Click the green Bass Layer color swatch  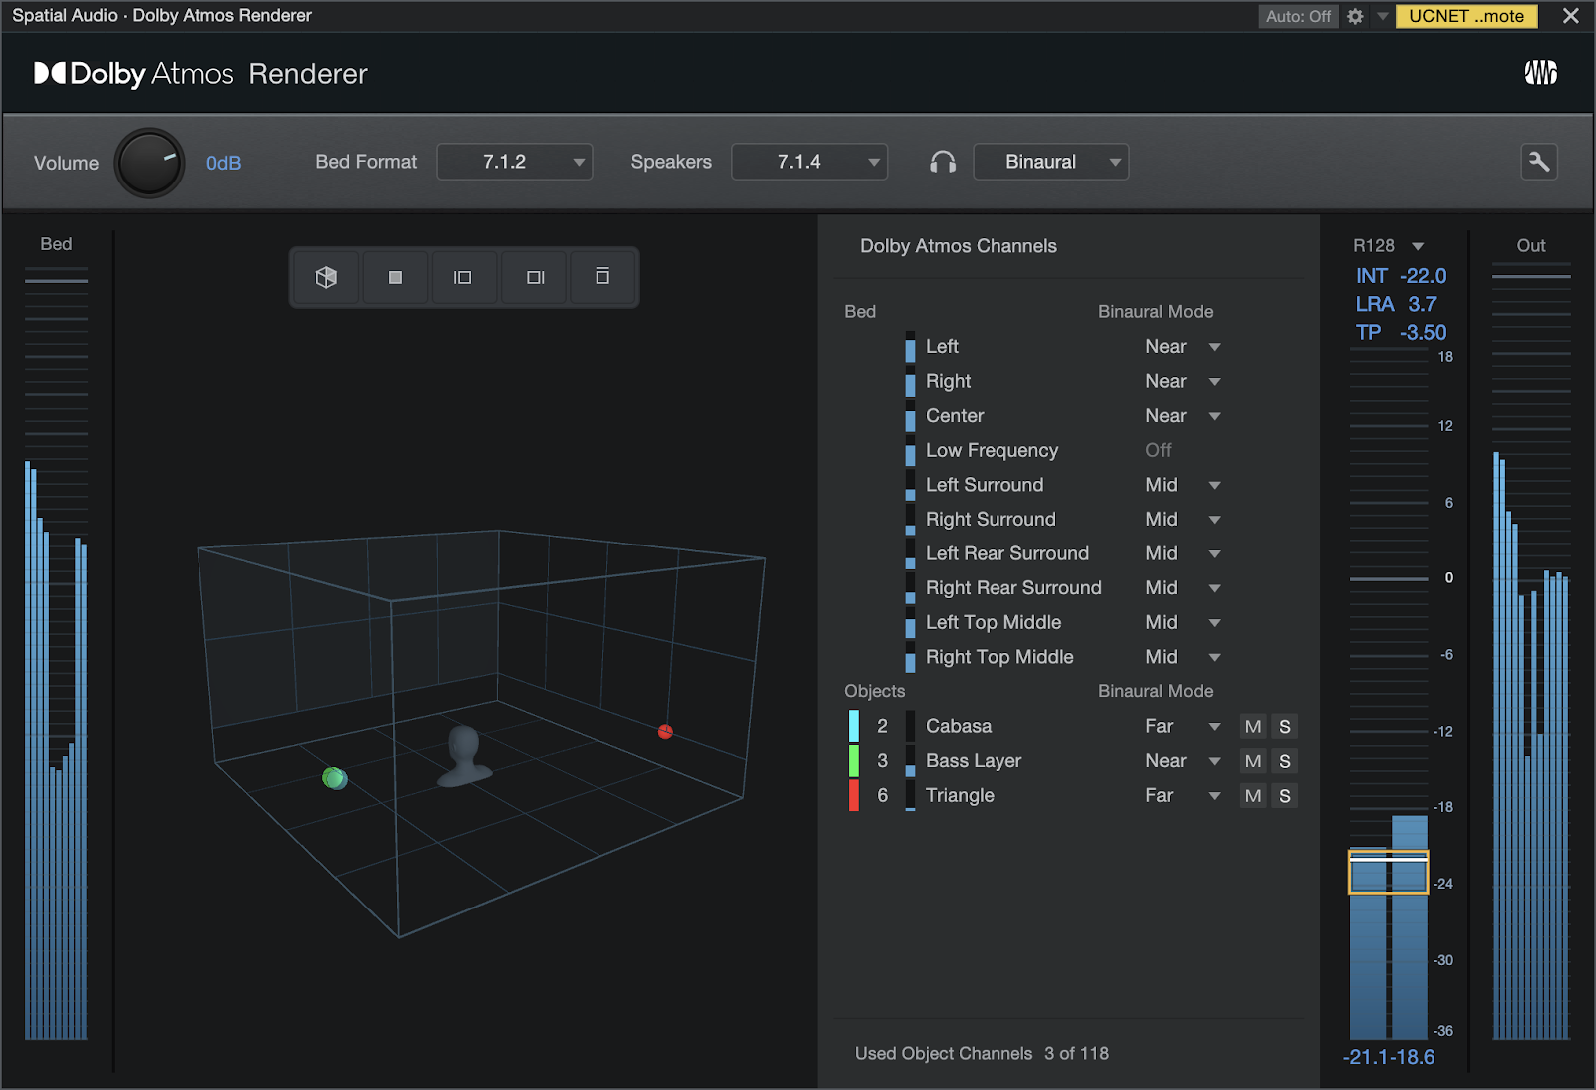tap(854, 761)
